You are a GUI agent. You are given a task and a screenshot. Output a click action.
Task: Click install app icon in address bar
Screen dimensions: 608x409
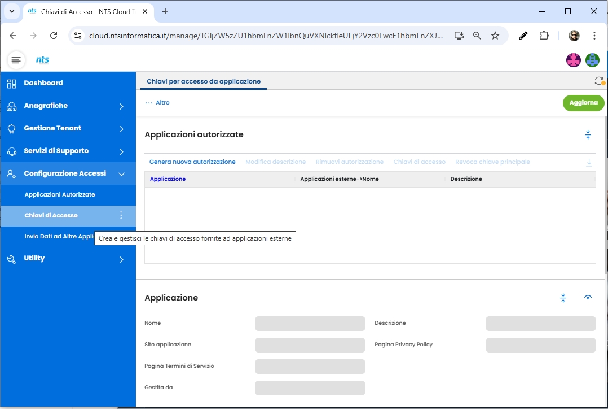[459, 36]
